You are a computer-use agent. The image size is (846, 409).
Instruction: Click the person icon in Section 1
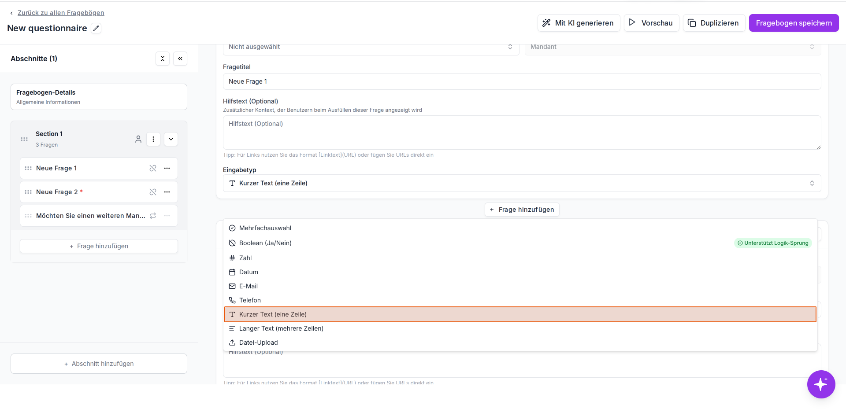[138, 139]
